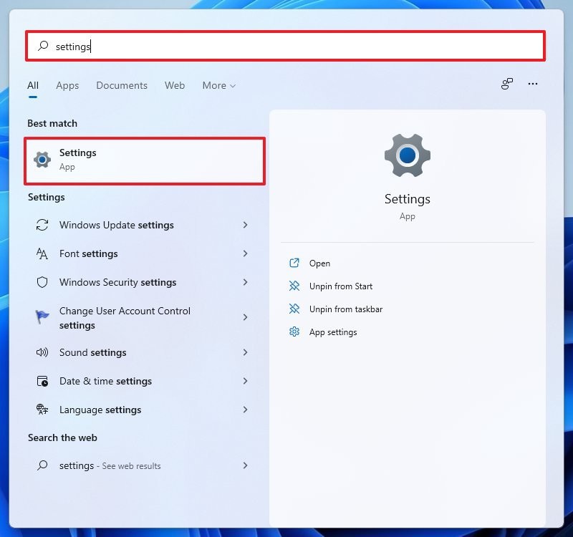This screenshot has width=573, height=537.
Task: Click the Date & time calendar icon
Action: pyautogui.click(x=42, y=381)
